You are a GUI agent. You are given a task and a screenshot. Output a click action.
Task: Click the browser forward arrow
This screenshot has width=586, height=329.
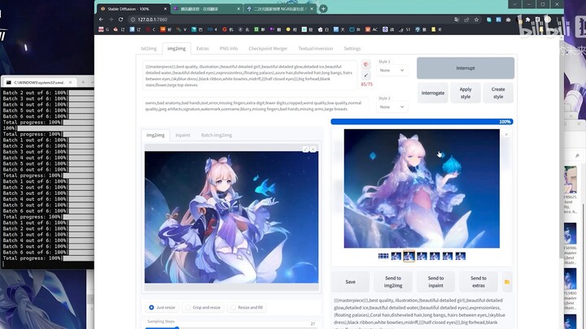[x=111, y=19]
